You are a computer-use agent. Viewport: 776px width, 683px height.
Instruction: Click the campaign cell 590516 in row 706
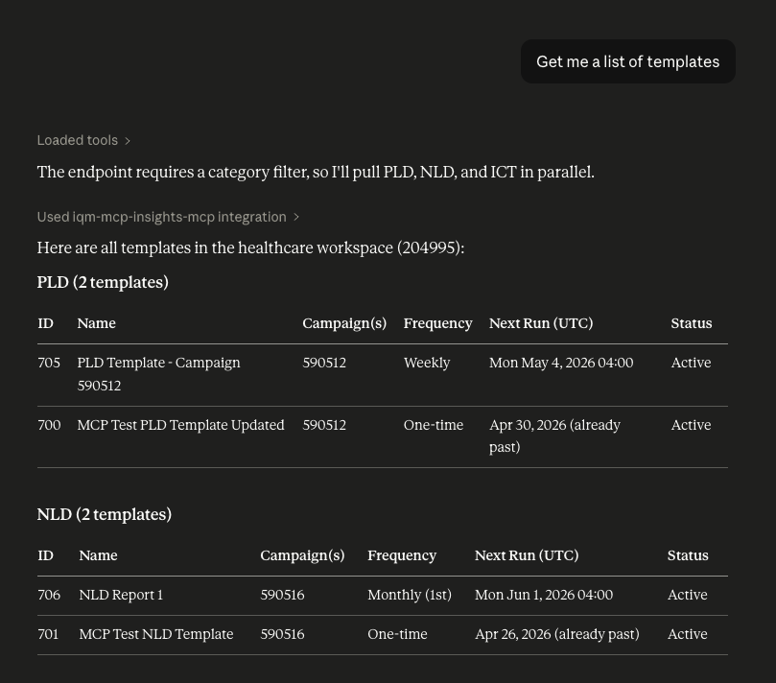[282, 595]
